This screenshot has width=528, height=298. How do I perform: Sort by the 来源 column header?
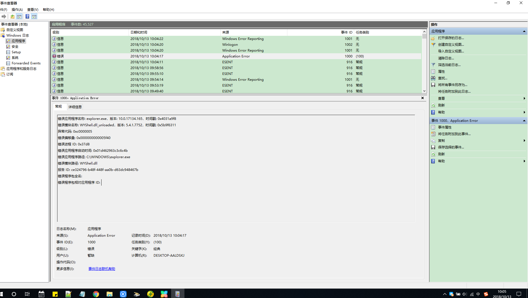254,32
